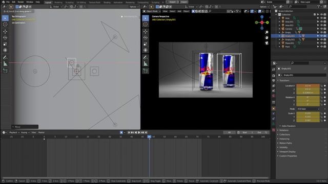
Task: Hide the Empty.001 object via eye icon
Action: coord(321,36)
